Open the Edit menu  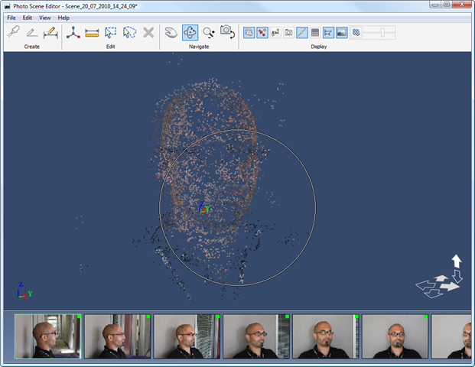(28, 18)
